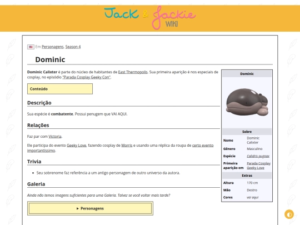Image resolution: width=300 pixels, height=225 pixels.
Task: Click the "Masculino" gender value
Action: 254,149
